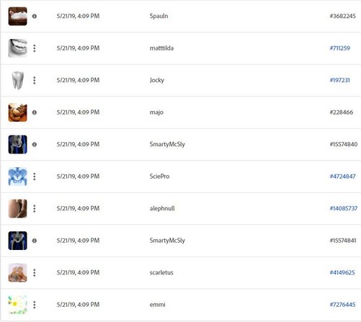Image resolution: width=361 pixels, height=322 pixels.
Task: Select the flower thumbnail by emmi
Action: (x=18, y=305)
